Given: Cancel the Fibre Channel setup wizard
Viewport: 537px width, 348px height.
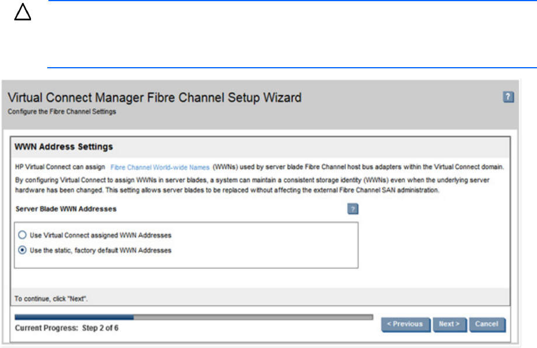Looking at the screenshot, I should [487, 324].
